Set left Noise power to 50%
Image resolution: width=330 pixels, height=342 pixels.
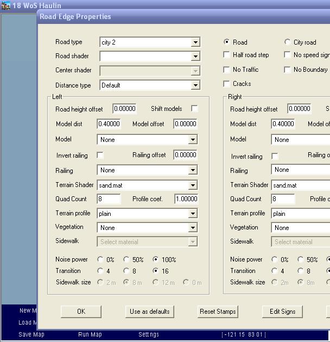click(127, 260)
